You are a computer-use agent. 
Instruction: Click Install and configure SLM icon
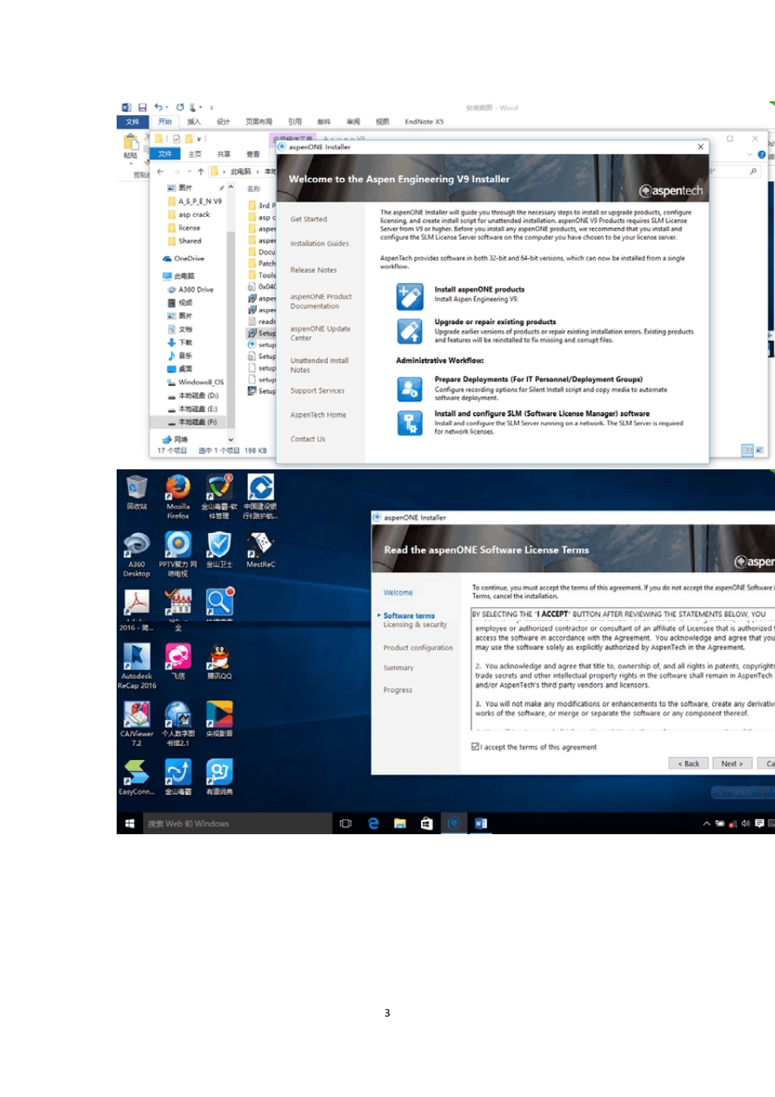pos(410,423)
